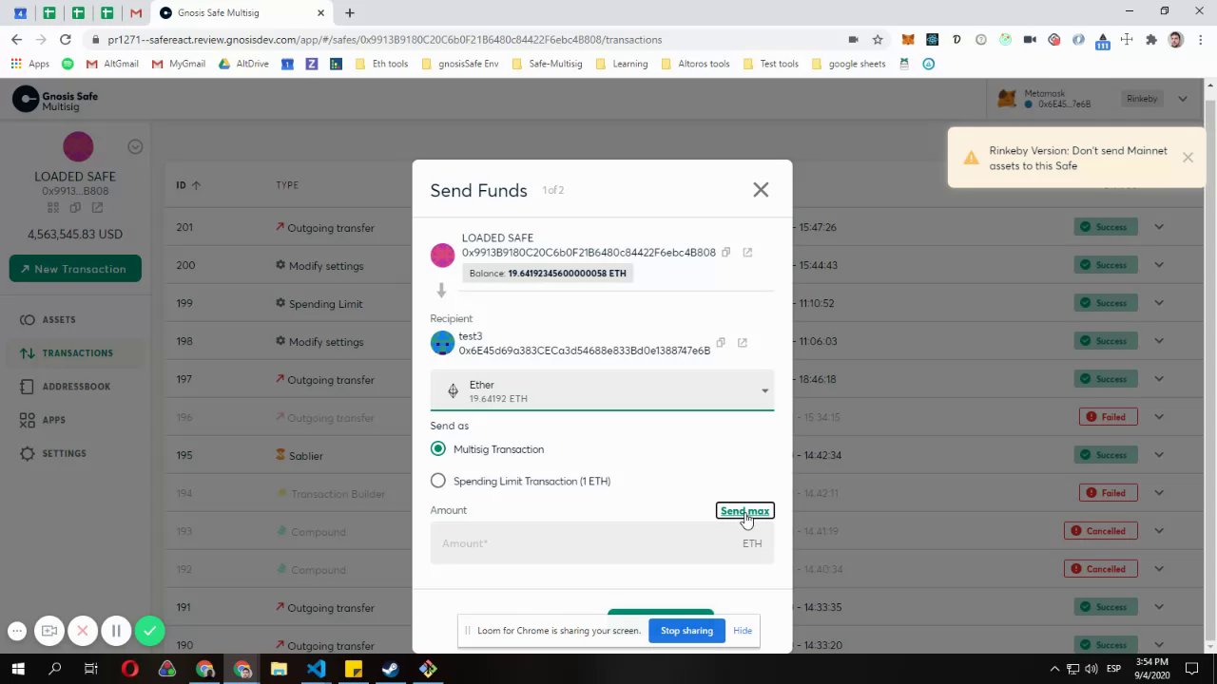Click the Success status of transaction 191

pos(1106,607)
